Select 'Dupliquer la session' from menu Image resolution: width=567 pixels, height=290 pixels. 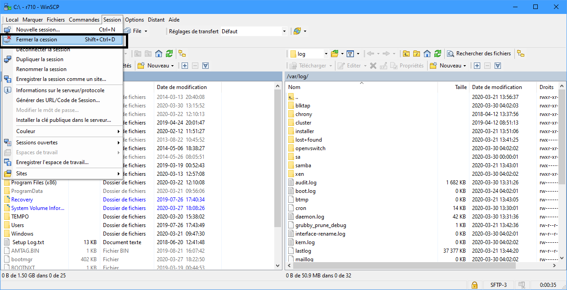pos(40,59)
